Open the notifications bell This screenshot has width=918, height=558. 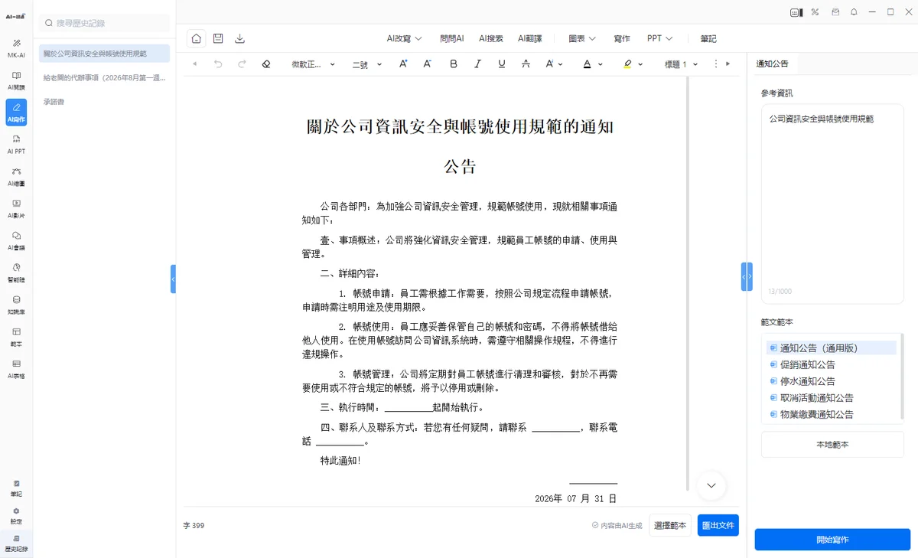pos(854,11)
